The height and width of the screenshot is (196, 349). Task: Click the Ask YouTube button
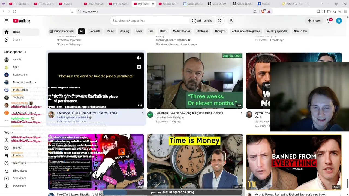point(202,21)
